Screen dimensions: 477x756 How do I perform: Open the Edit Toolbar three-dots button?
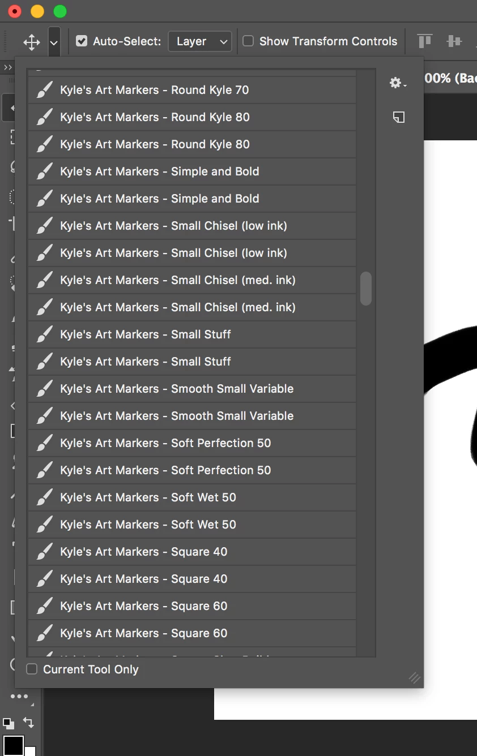[x=19, y=697]
